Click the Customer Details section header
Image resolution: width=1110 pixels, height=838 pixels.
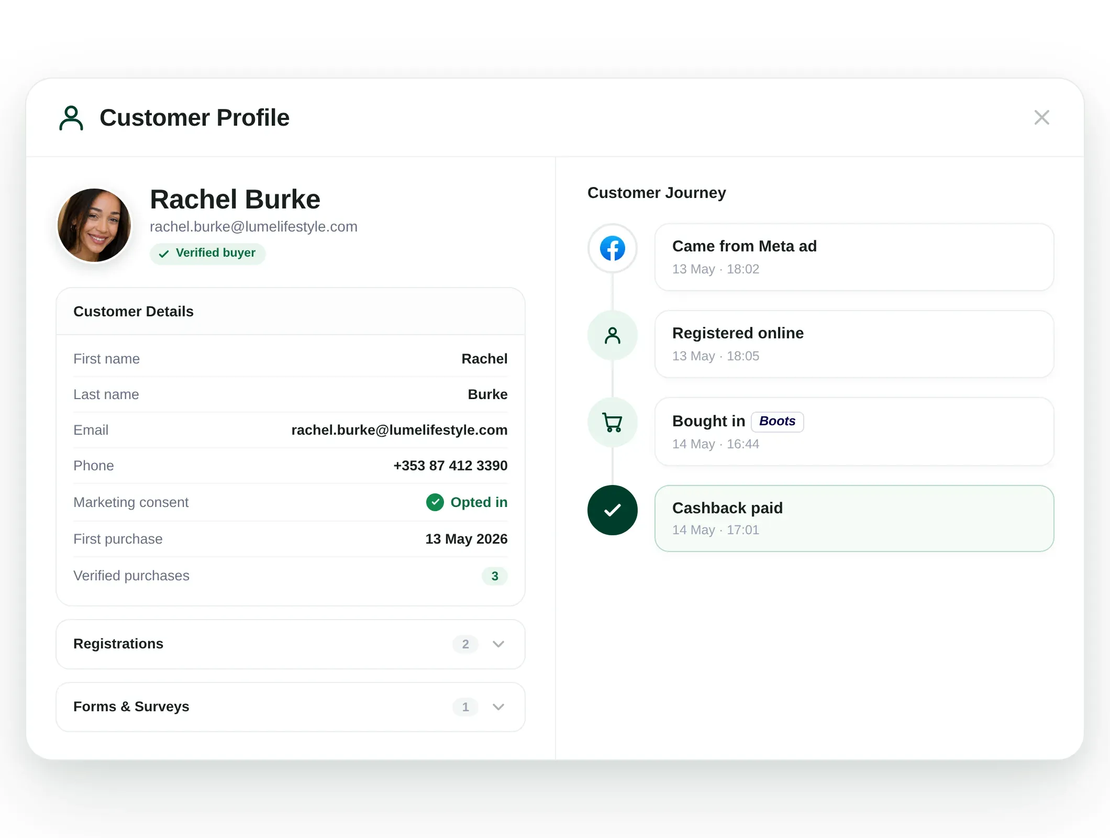[291, 312]
